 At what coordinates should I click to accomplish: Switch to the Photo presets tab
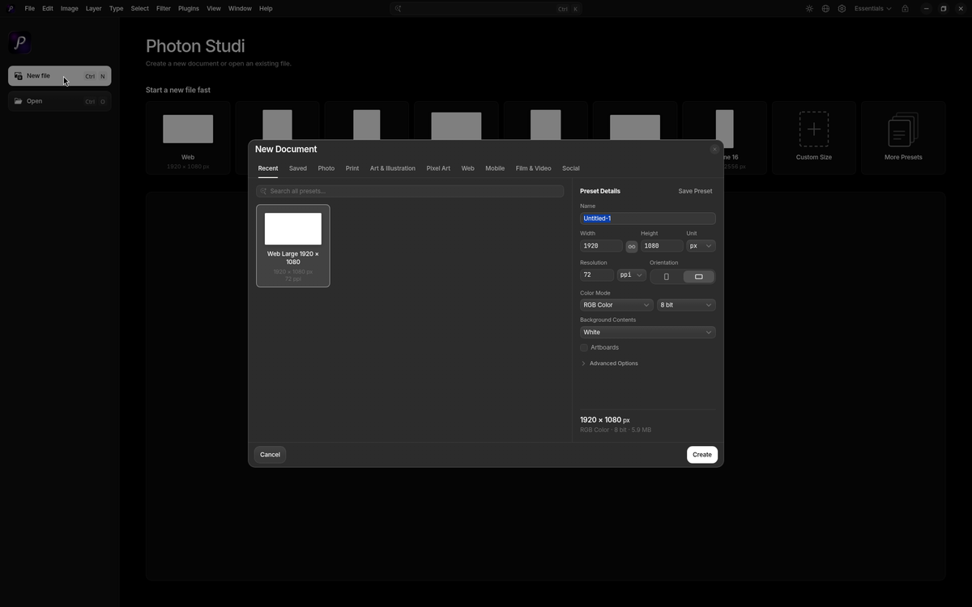[x=326, y=168]
